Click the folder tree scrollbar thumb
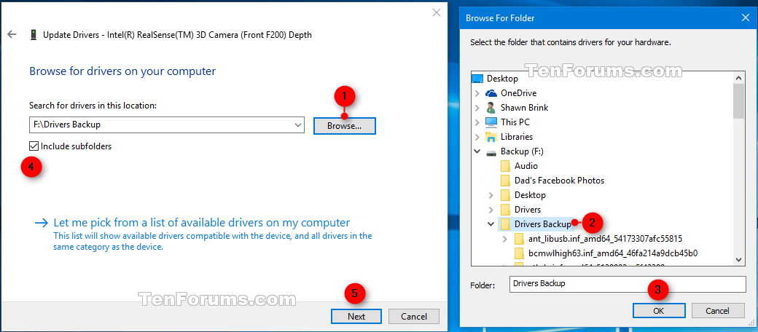758x332 pixels. [x=738, y=101]
